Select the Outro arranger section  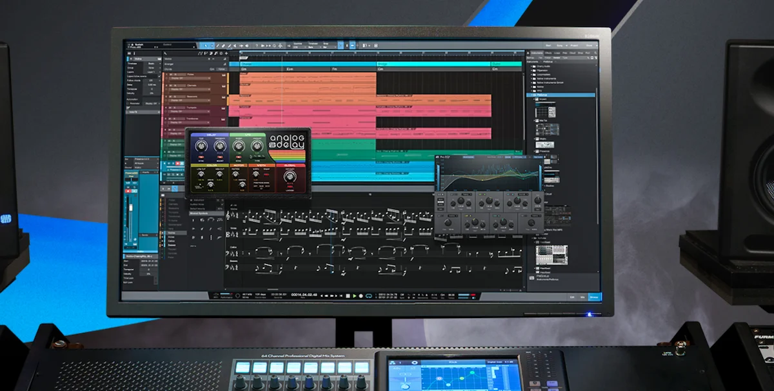(506, 65)
